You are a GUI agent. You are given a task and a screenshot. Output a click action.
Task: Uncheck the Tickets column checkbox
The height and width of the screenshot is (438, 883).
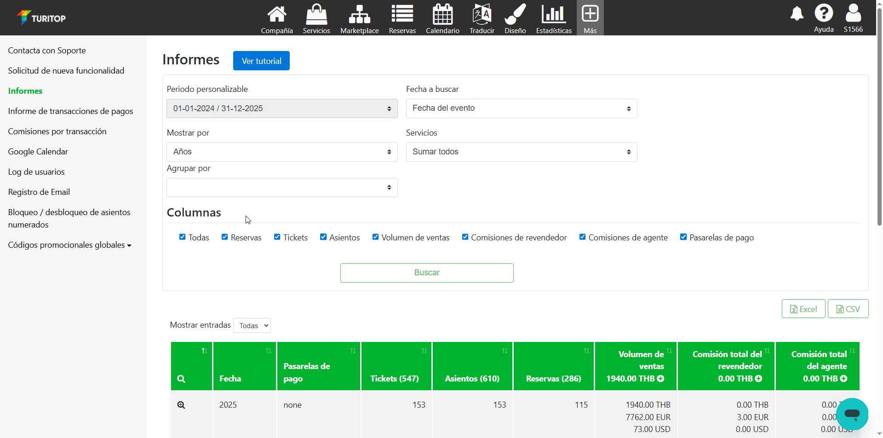[x=277, y=237]
